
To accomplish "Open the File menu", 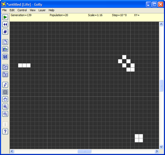I will pos(4,10).
